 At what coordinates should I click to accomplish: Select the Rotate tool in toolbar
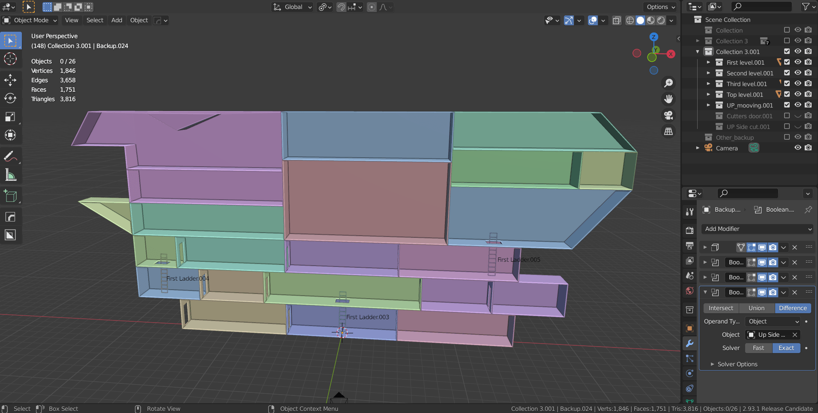click(x=10, y=99)
